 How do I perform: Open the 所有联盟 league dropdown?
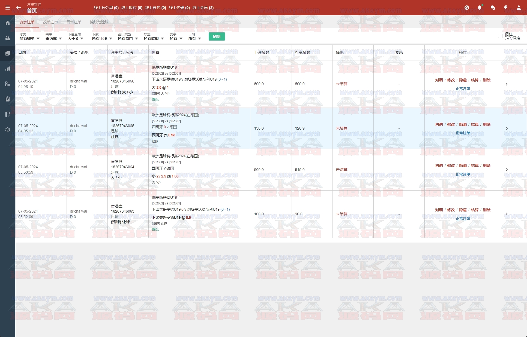pos(154,39)
